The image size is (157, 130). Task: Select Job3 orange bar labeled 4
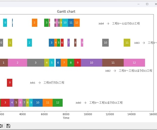56,43
